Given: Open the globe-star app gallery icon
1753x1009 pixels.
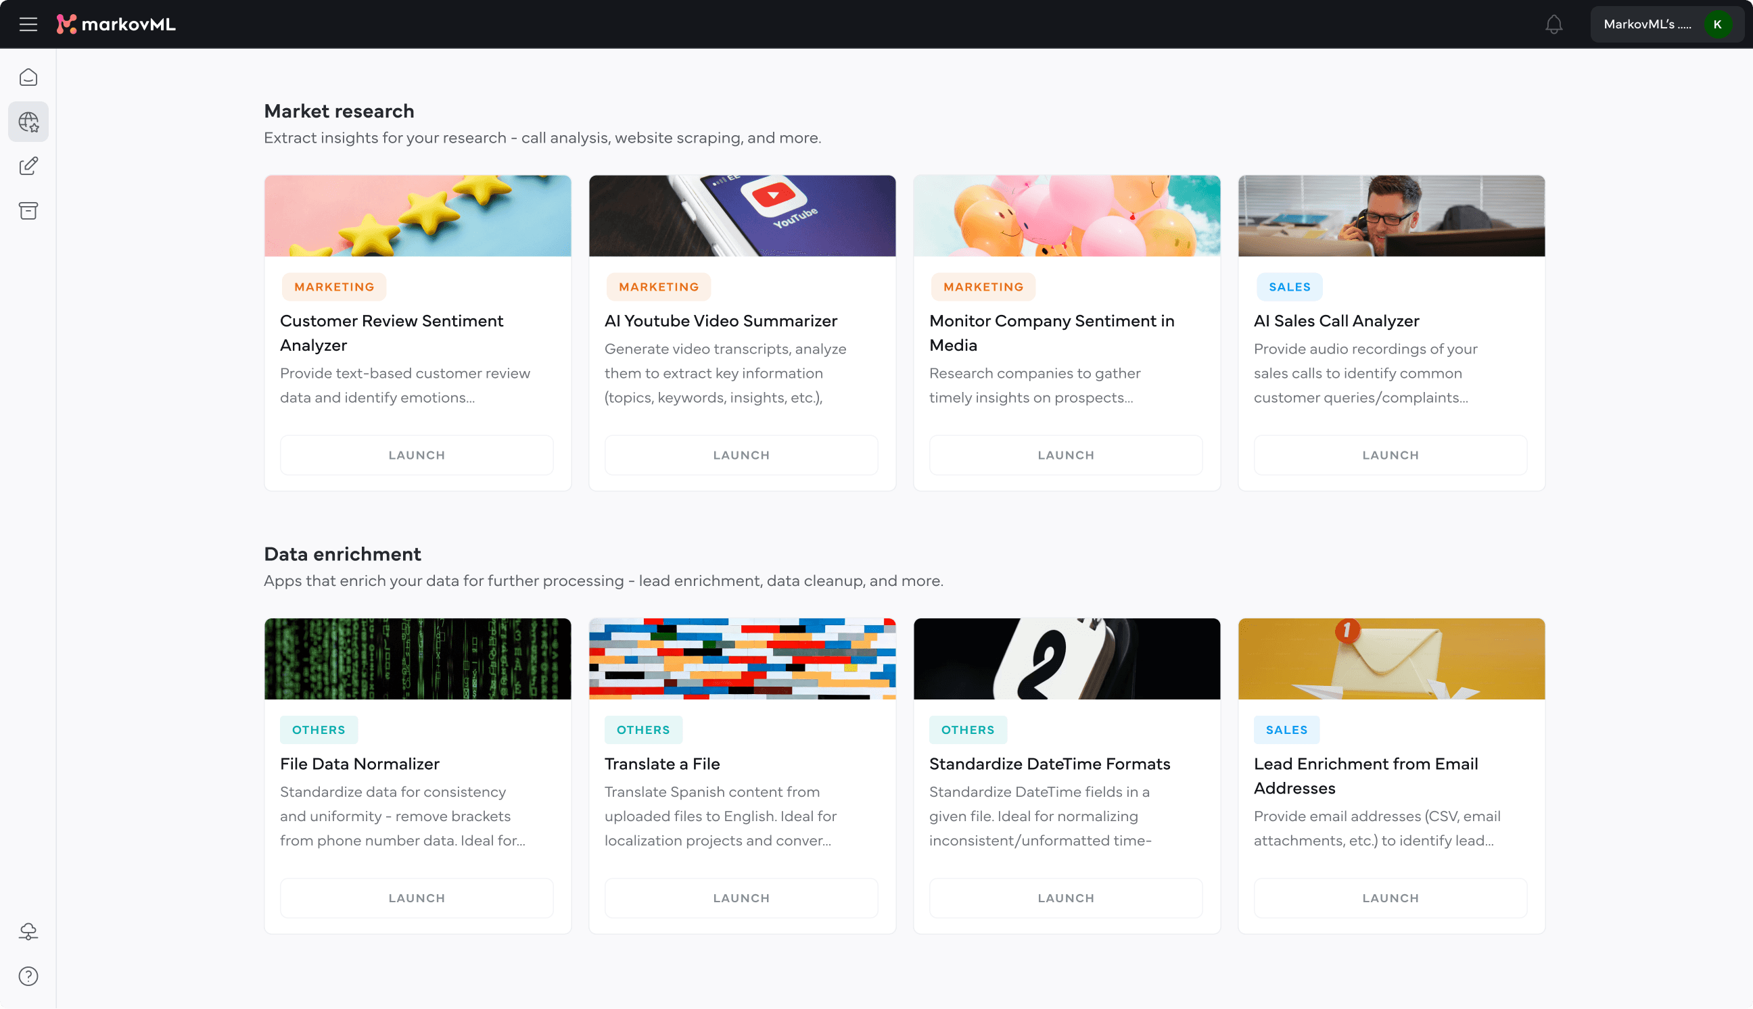Looking at the screenshot, I should [x=28, y=122].
